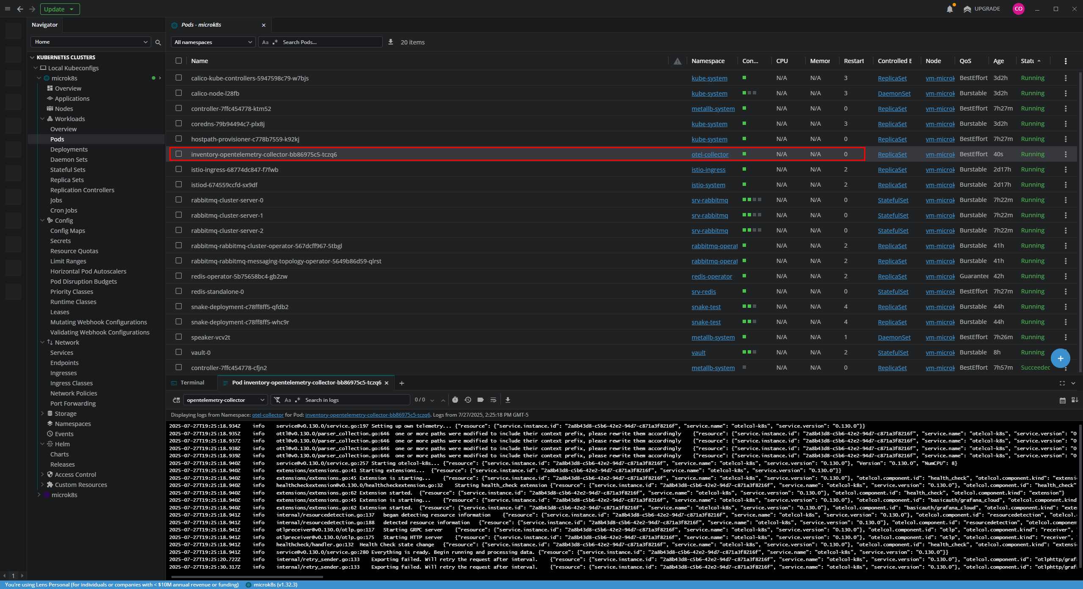
Task: Go to previous log search match
Action: (x=443, y=400)
